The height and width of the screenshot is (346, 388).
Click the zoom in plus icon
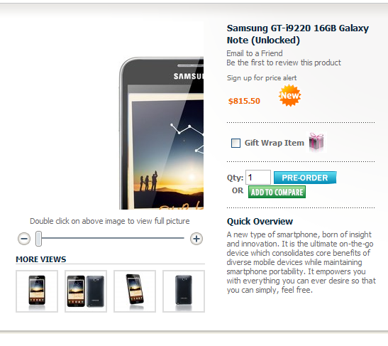click(196, 239)
